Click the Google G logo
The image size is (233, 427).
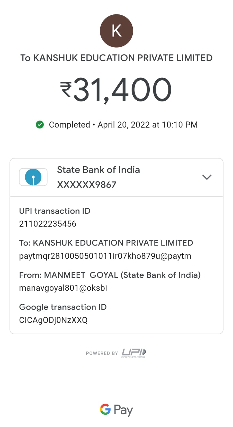(105, 409)
